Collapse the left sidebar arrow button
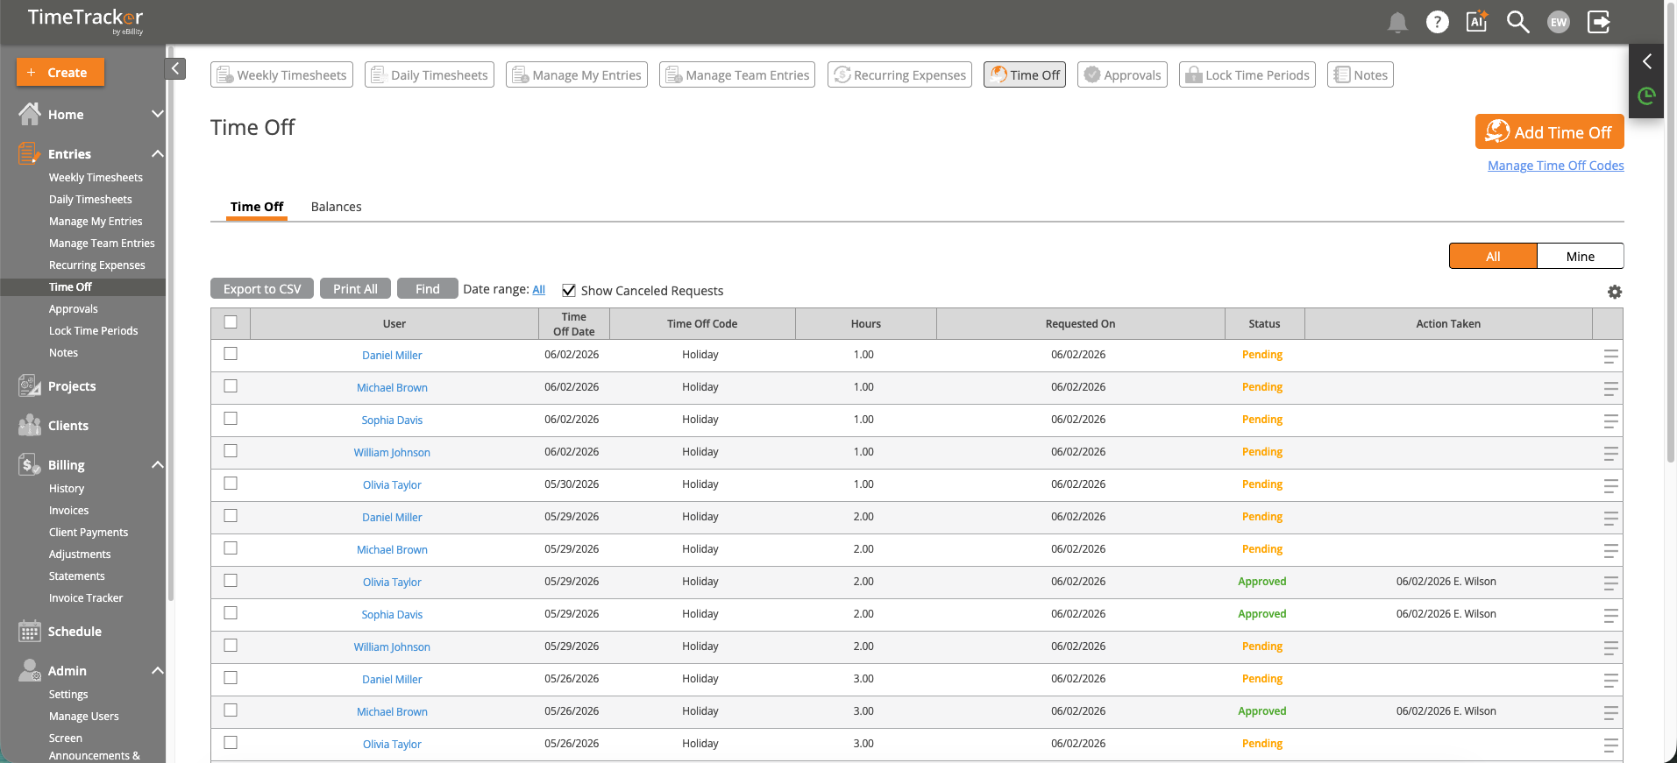1677x763 pixels. [175, 68]
